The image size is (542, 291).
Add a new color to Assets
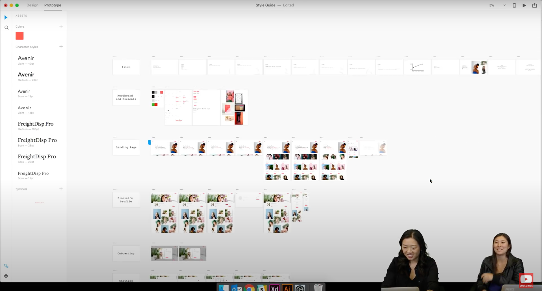pos(61,26)
